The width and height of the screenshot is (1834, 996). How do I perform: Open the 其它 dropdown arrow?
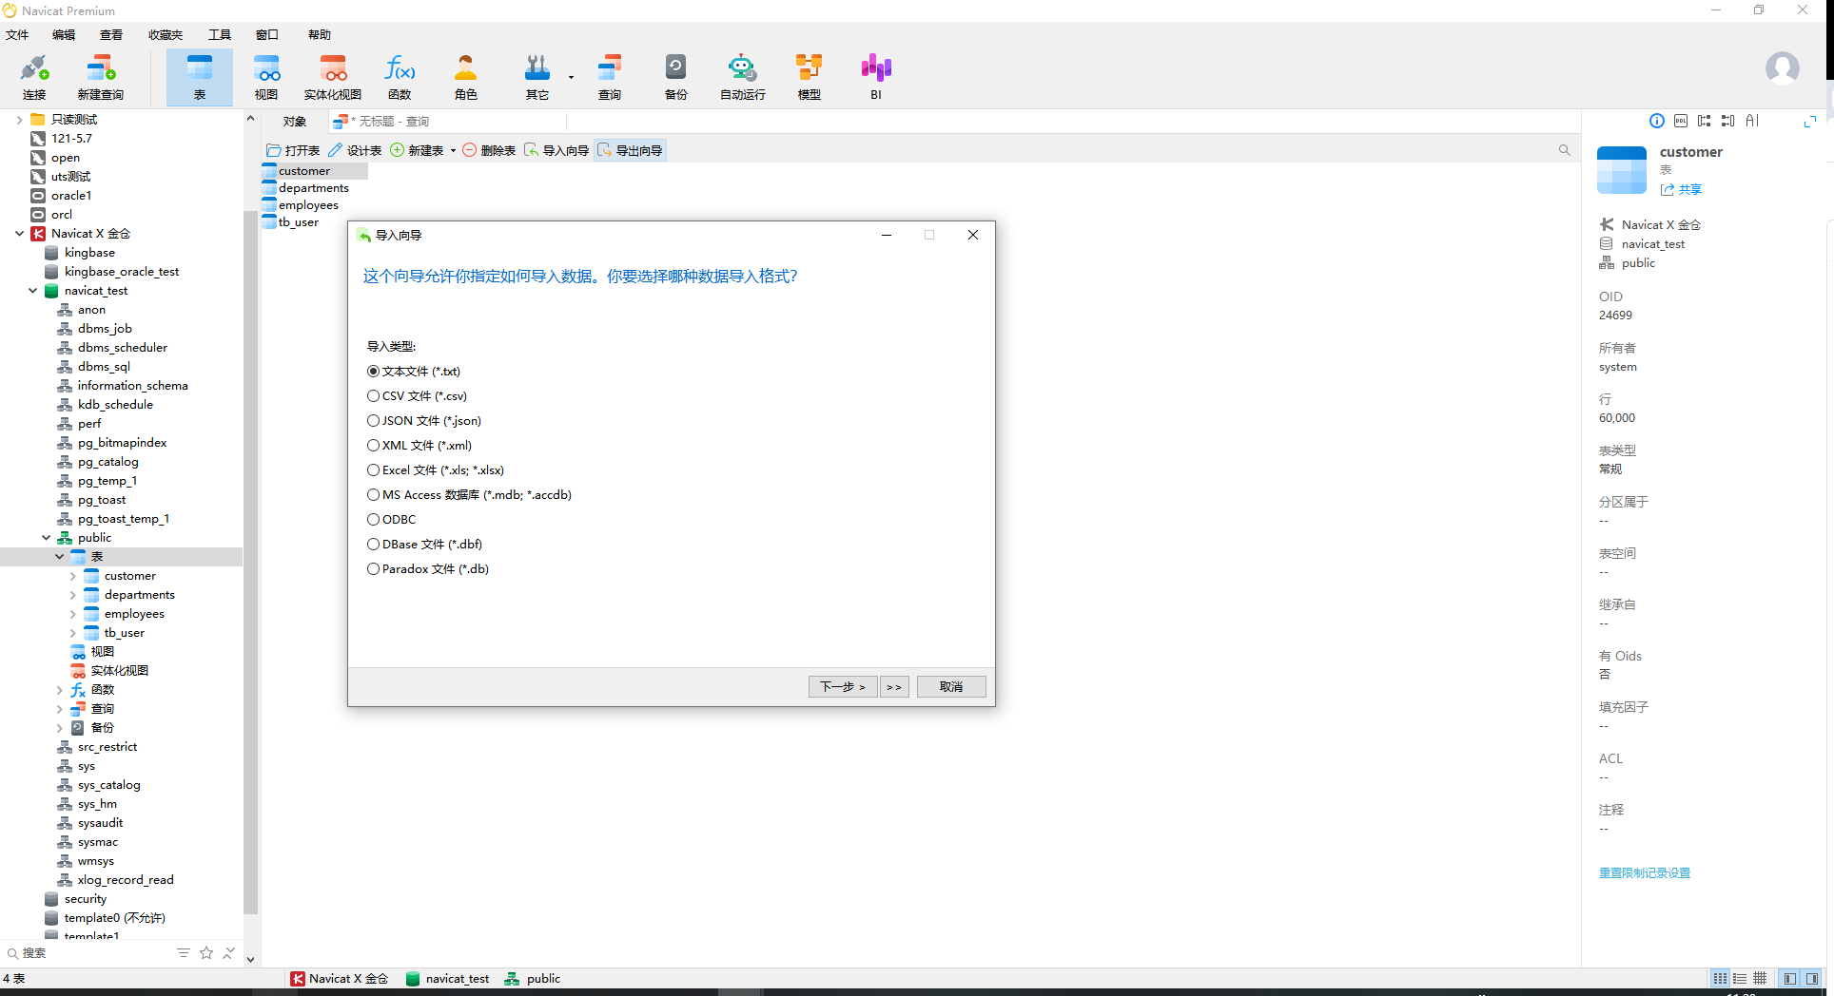571,77
